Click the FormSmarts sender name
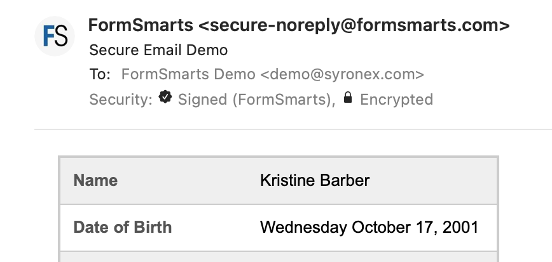552x262 pixels. pyautogui.click(x=141, y=25)
